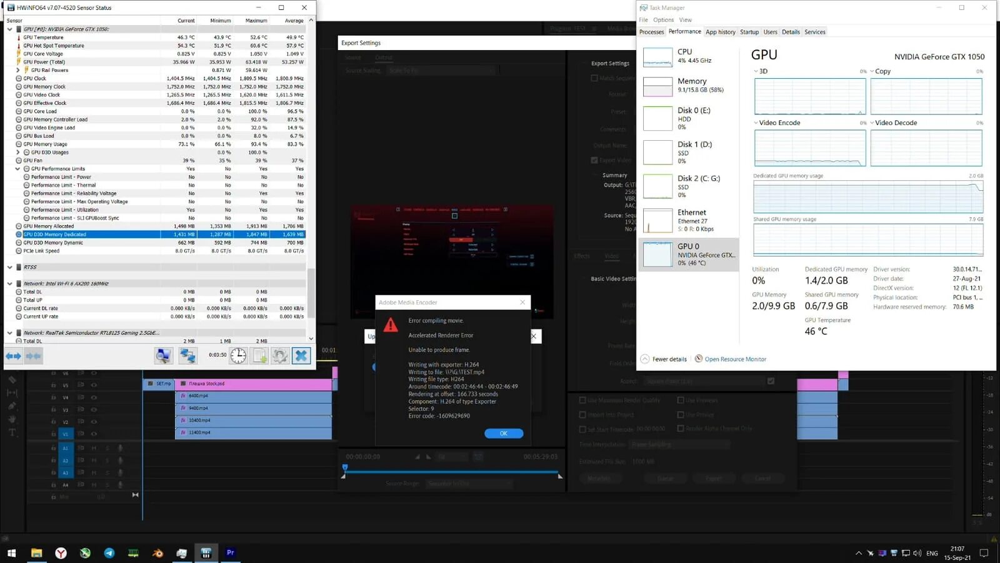Screen dimensions: 1000x563
Task: Click HWiNFO remote network computers icon
Action: coord(187,356)
